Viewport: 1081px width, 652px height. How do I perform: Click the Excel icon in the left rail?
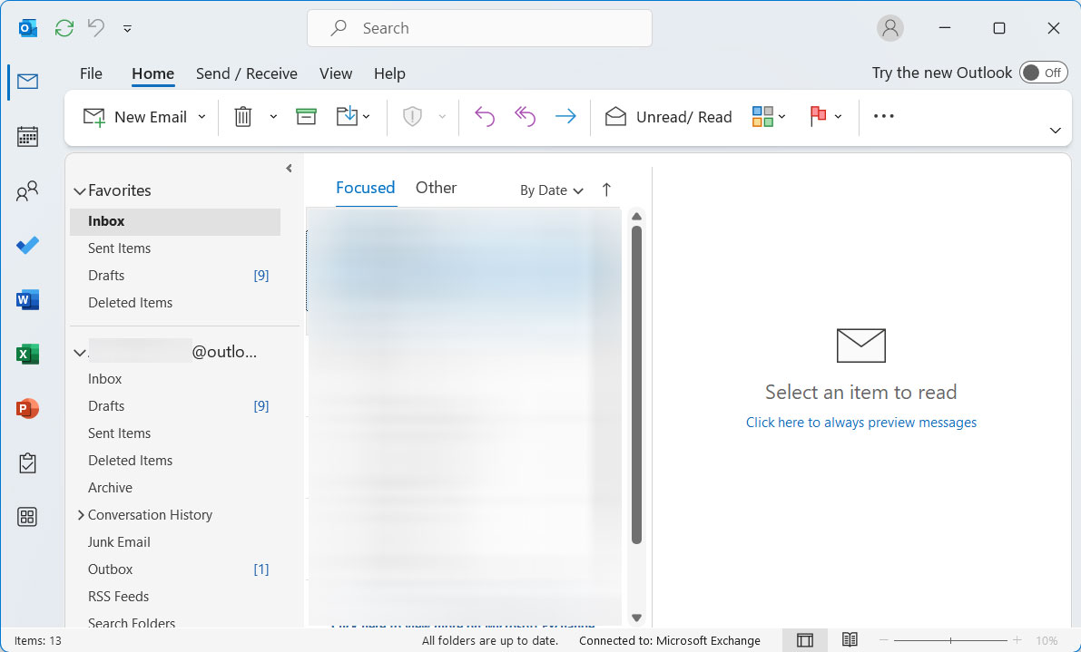[27, 354]
